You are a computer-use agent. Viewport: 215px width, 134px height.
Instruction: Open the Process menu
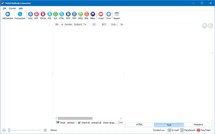[x=12, y=8]
